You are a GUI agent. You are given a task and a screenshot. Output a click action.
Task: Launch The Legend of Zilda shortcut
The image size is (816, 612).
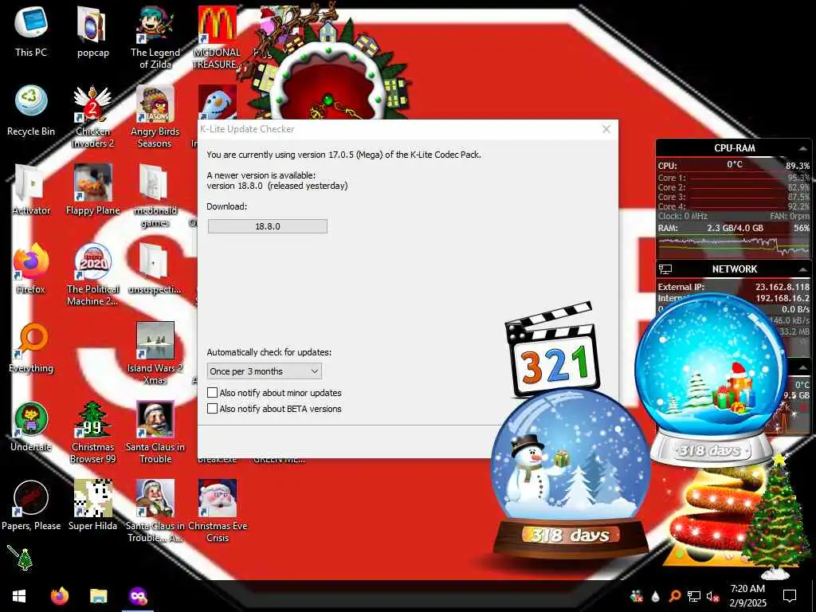(x=155, y=37)
